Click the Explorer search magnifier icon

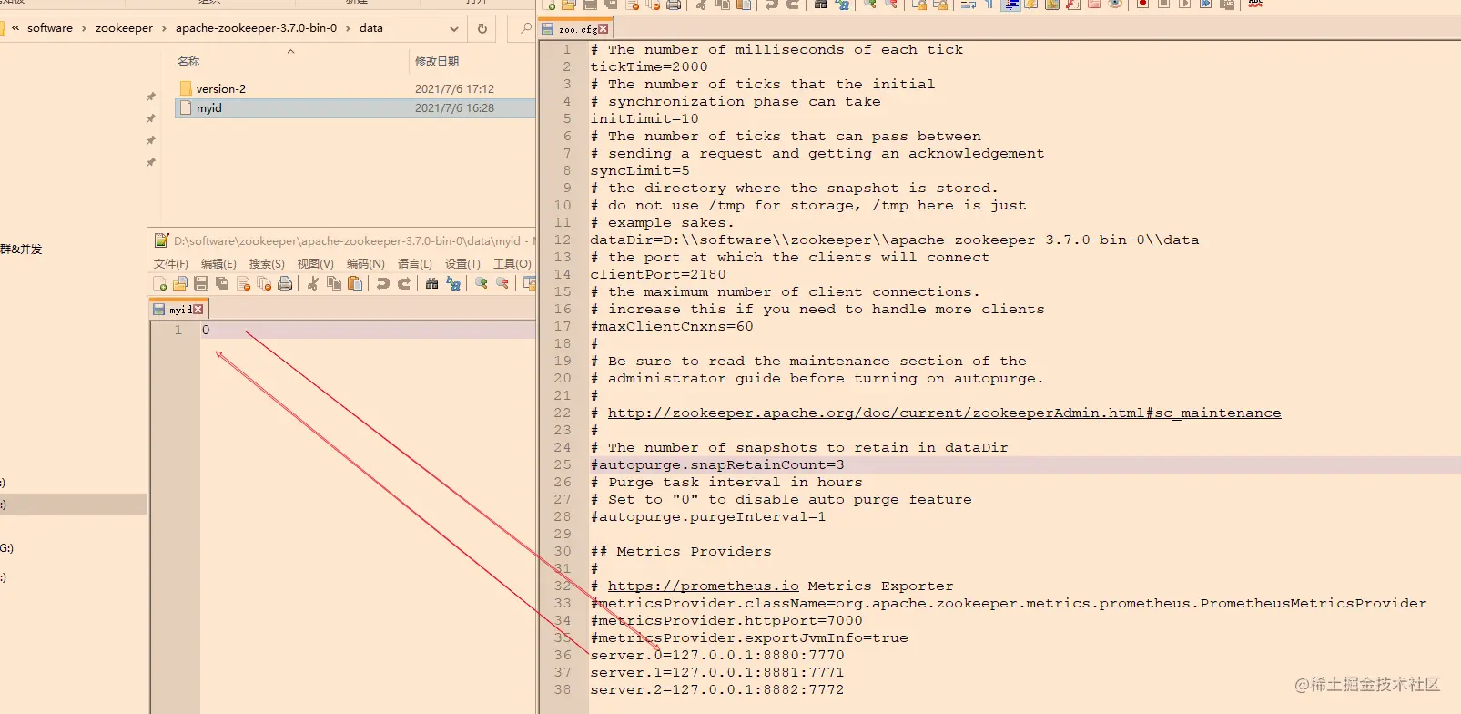coord(525,28)
